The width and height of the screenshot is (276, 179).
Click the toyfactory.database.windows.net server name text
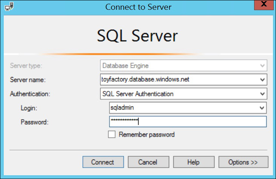(x=145, y=79)
